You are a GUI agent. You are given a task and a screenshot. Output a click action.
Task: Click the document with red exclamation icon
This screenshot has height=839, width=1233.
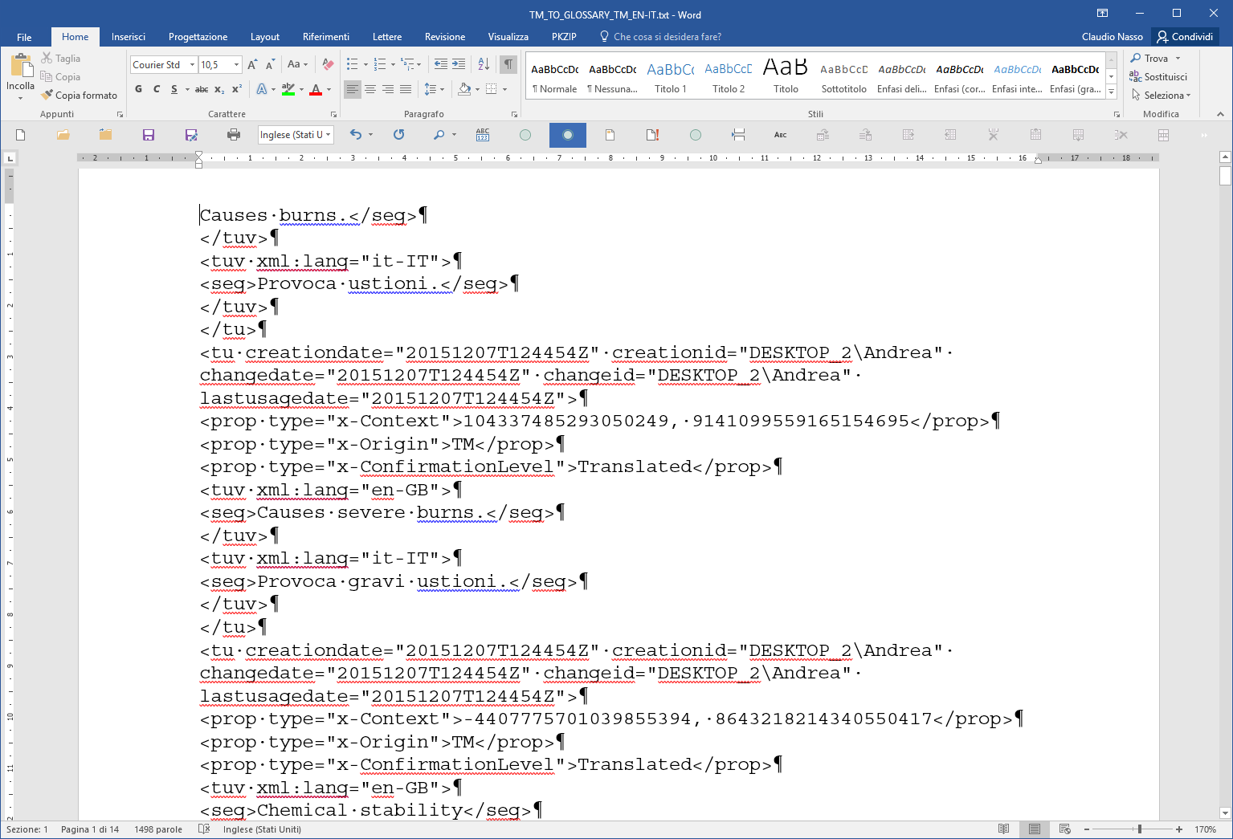[x=653, y=135]
